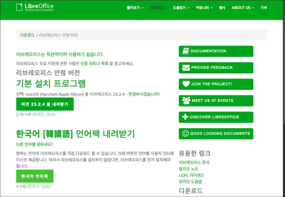
Task: Open the 릴리즈 노트 link
Action: point(188,169)
